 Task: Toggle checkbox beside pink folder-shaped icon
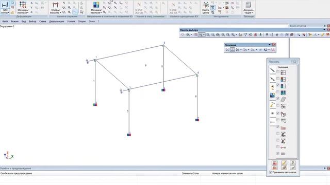coord(278,127)
